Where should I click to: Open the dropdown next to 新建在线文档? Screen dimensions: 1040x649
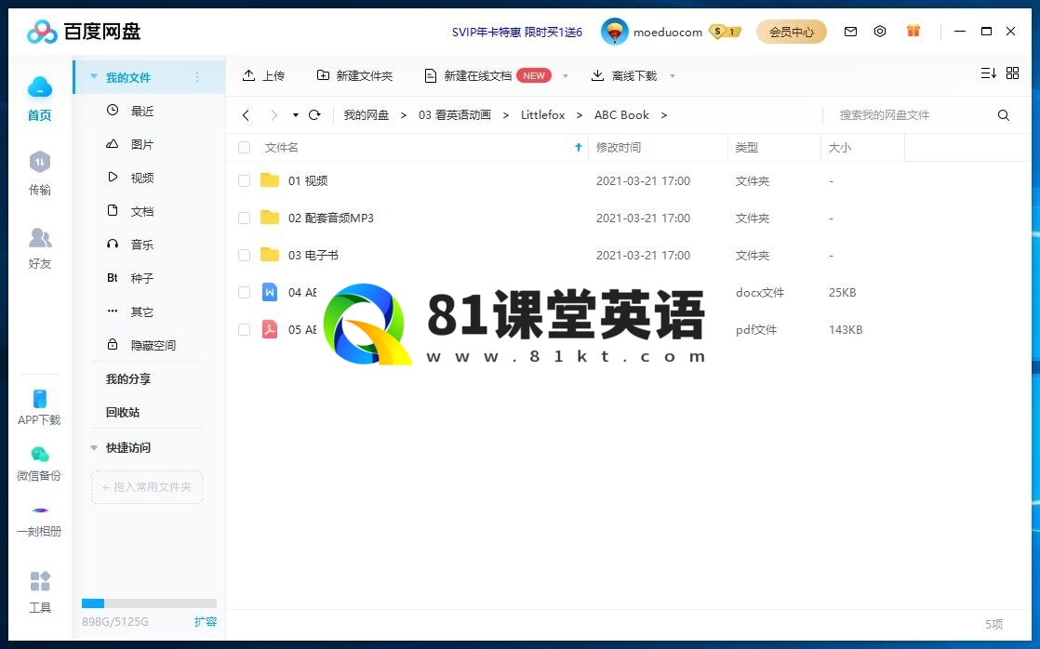click(565, 75)
